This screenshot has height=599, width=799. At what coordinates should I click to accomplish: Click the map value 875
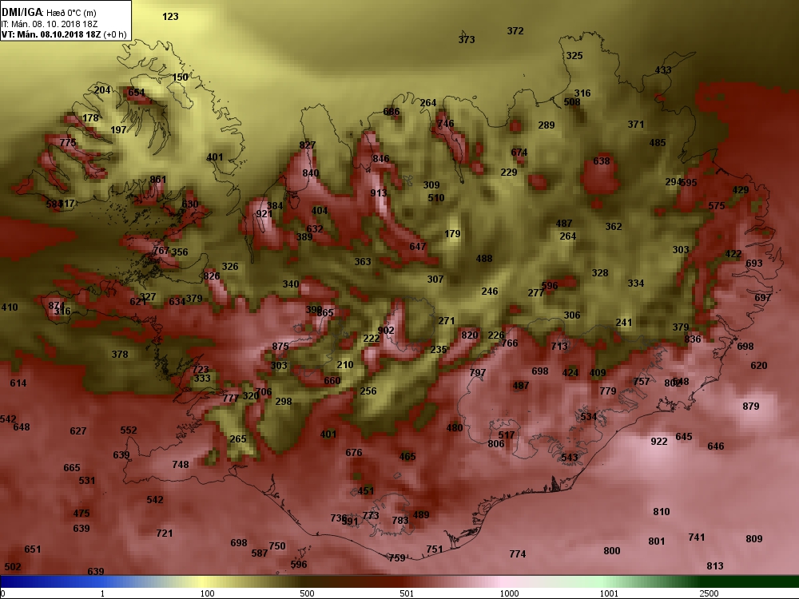click(x=280, y=346)
